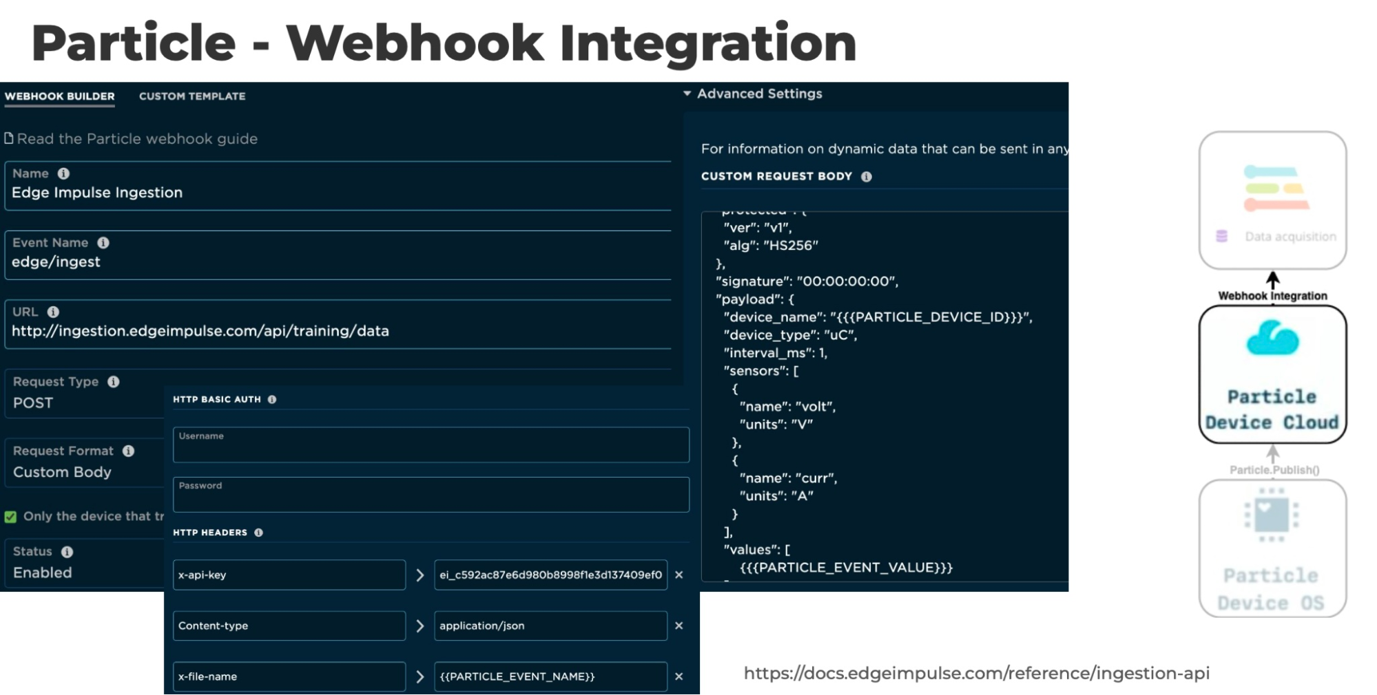The height and width of the screenshot is (695, 1377).
Task: Show info tooltip for Custom Request Body
Action: [x=867, y=177]
